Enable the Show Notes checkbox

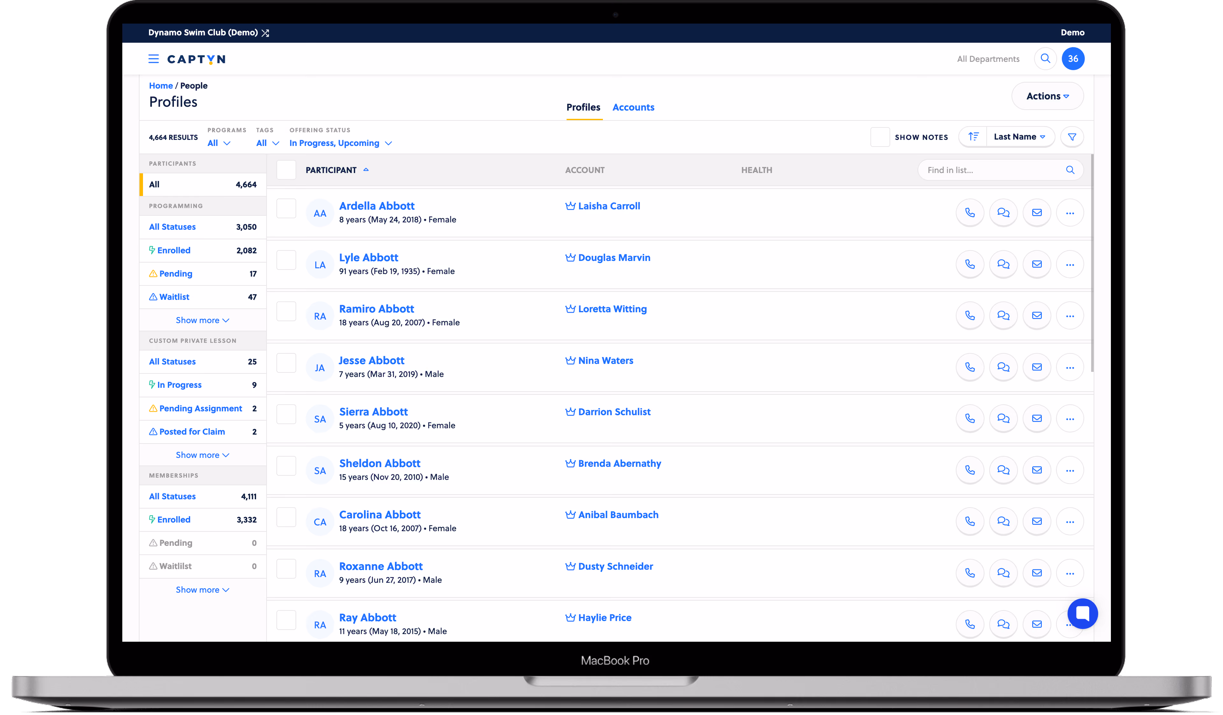tap(879, 137)
